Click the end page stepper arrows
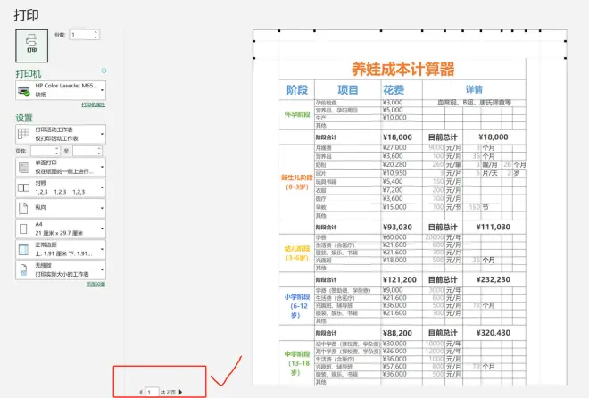The image size is (589, 398). (99, 151)
